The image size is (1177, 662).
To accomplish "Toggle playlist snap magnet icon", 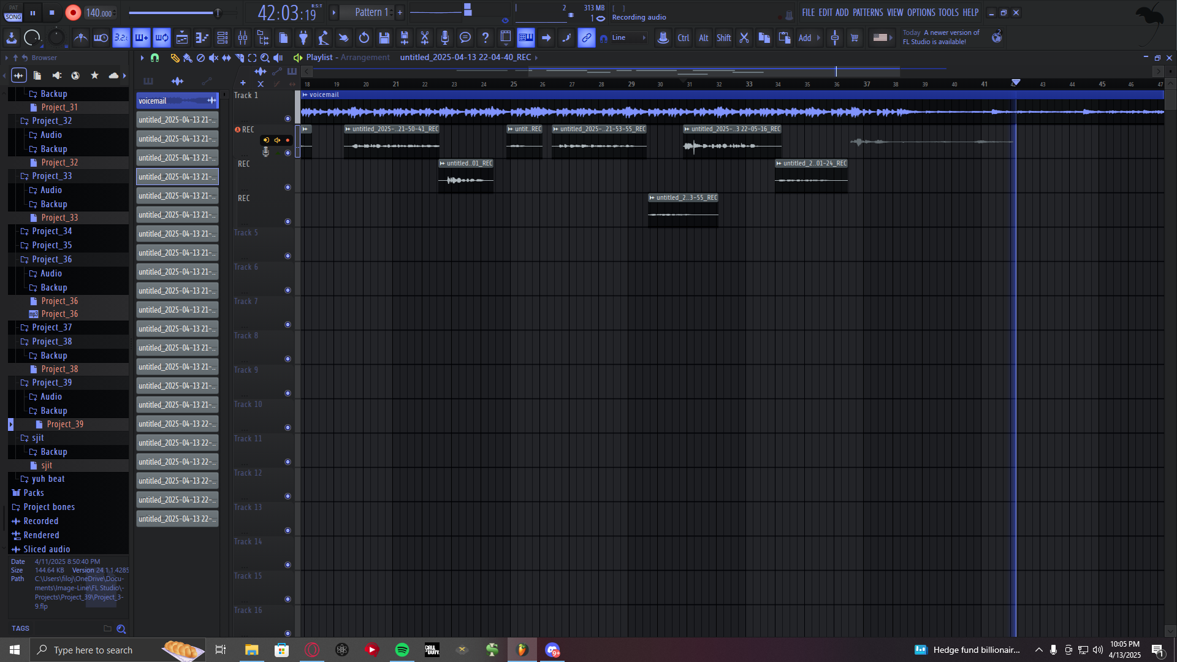I will point(154,58).
